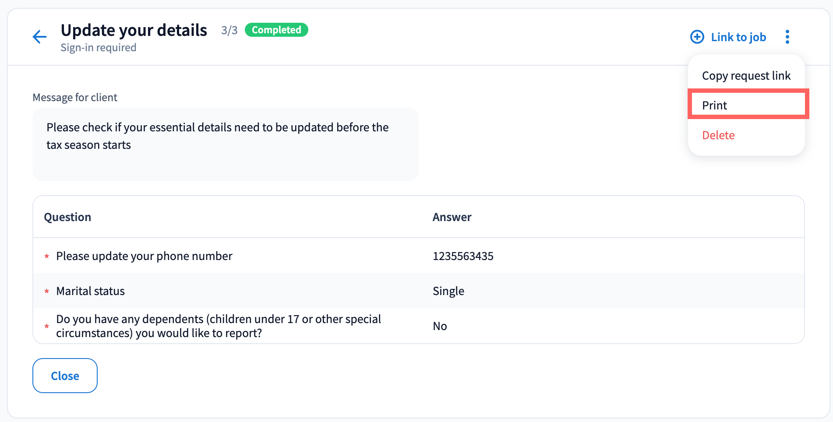Choose Print in the options menu
The width and height of the screenshot is (833, 422).
pyautogui.click(x=714, y=105)
